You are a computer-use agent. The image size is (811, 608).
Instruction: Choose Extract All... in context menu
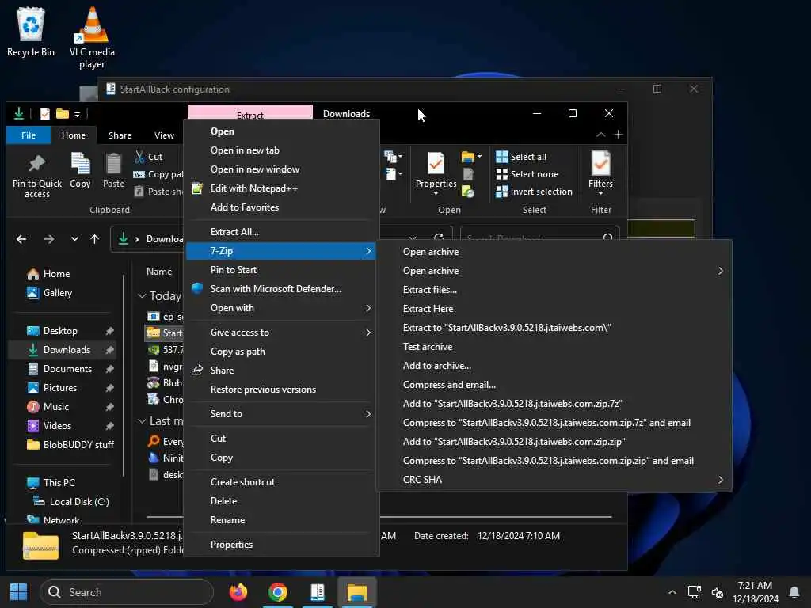281,232
